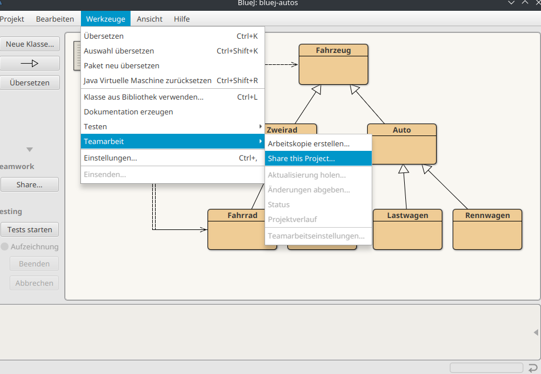
Task: Click Share this Project in the submenu
Action: pos(318,158)
